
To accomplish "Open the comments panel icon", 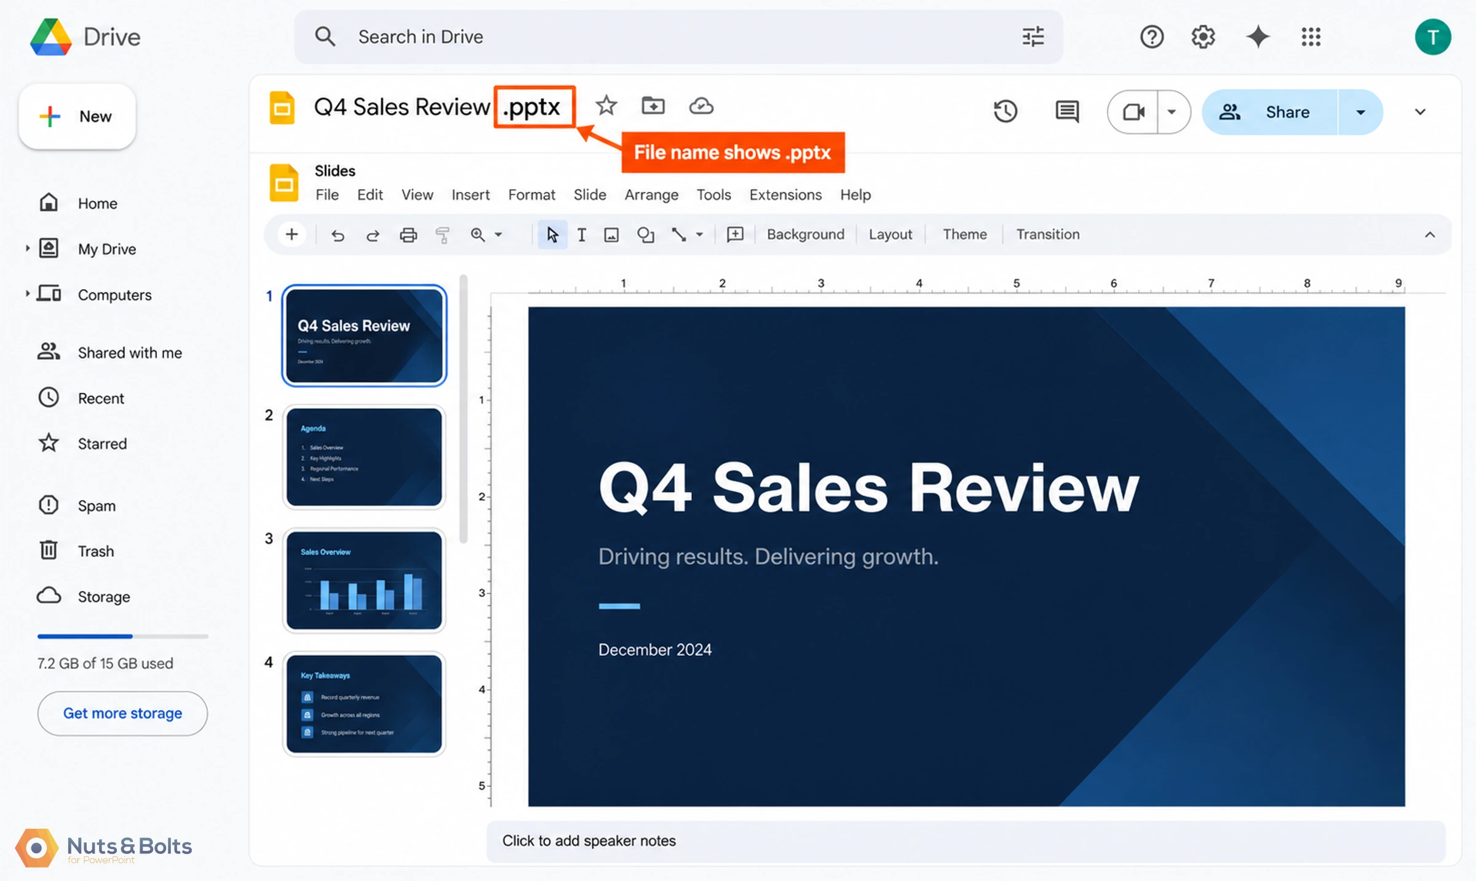I will (1067, 111).
